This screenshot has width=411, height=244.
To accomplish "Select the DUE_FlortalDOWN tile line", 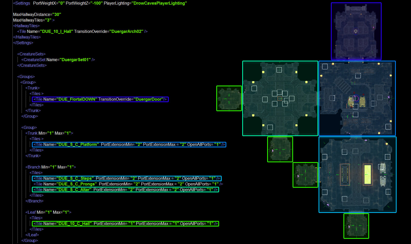I will click(x=100, y=99).
